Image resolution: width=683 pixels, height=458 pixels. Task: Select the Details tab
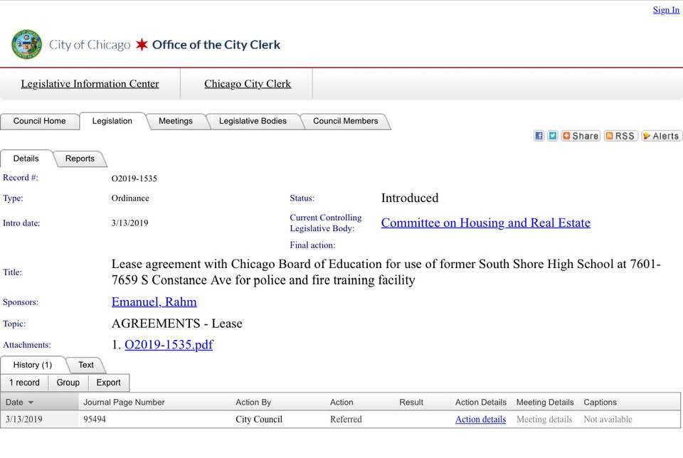click(26, 159)
